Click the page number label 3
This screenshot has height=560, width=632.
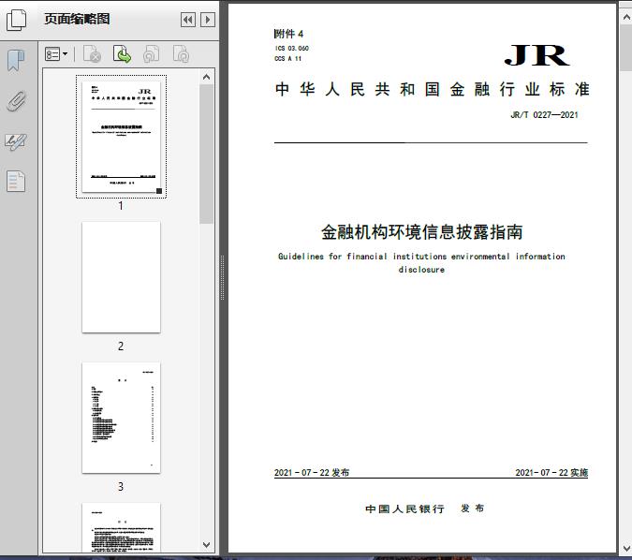[121, 487]
